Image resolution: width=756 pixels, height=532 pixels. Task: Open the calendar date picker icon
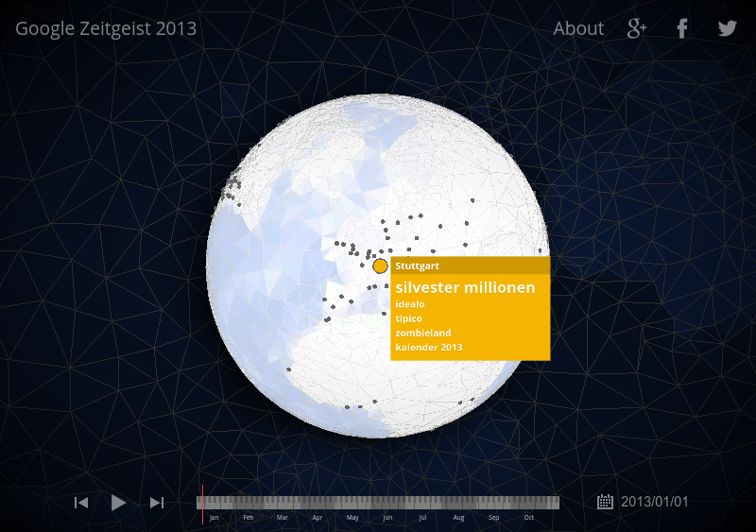coord(605,502)
